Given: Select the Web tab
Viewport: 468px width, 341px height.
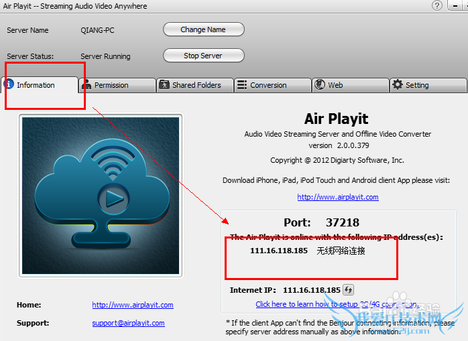Looking at the screenshot, I should 351,85.
